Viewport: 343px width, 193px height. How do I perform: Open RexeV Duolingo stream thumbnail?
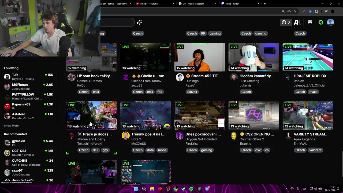click(x=200, y=57)
